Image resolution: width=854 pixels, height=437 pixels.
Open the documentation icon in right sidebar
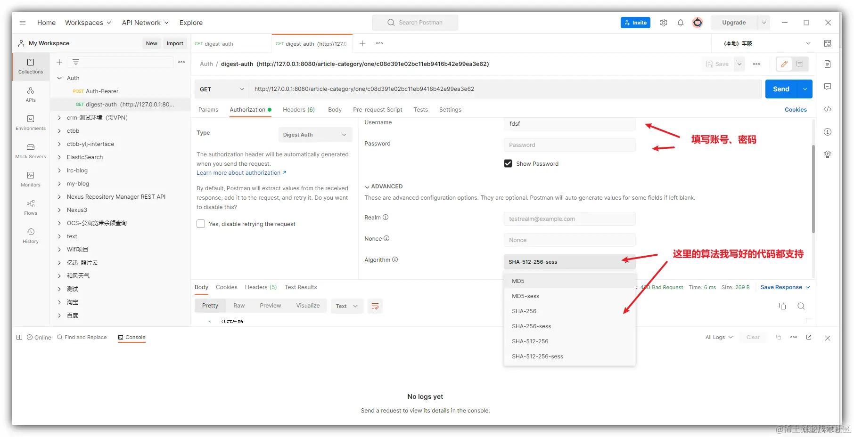[828, 64]
